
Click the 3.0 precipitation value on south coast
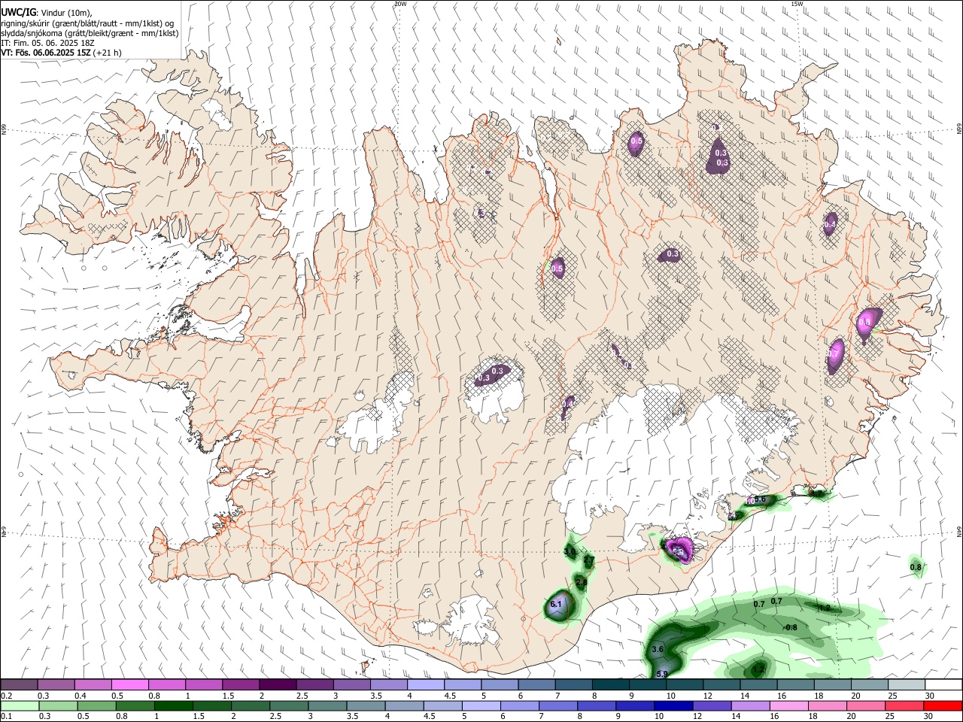click(x=570, y=551)
